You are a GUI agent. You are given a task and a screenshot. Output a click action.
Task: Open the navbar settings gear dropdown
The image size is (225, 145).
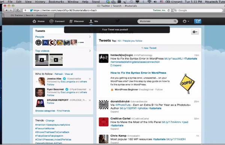coord(186,21)
